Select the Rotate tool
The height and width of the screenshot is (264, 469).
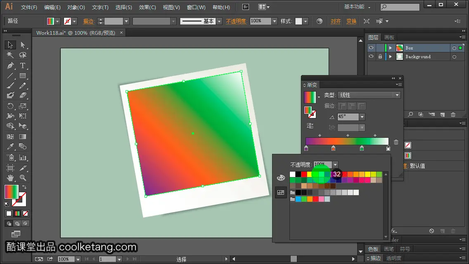click(x=10, y=106)
